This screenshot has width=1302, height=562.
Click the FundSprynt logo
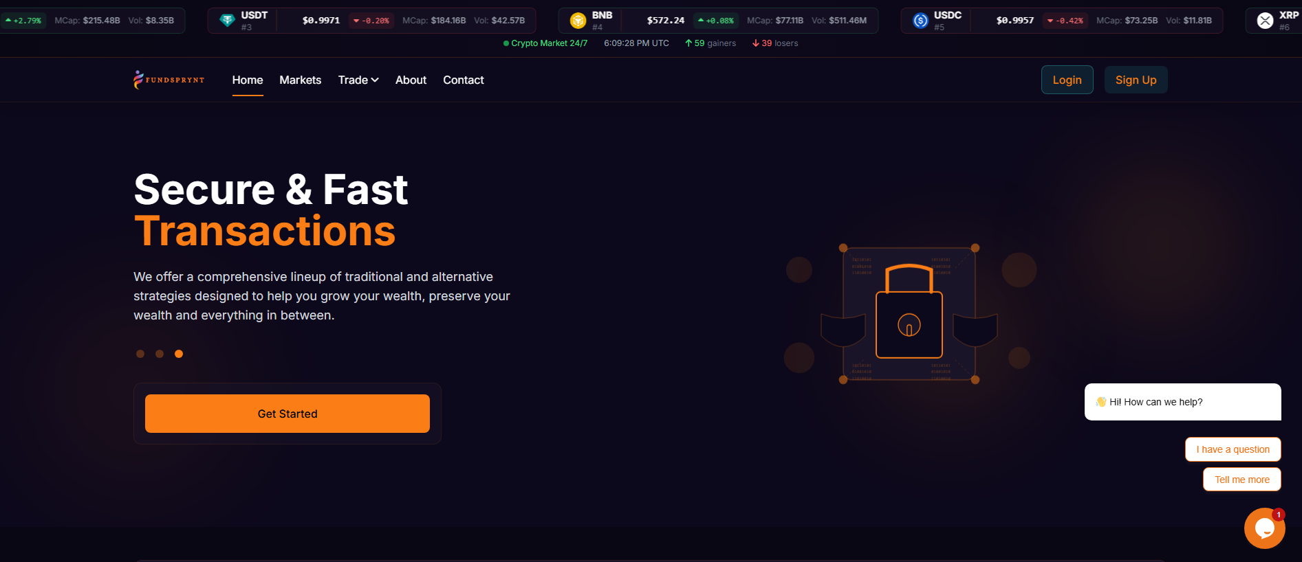169,80
